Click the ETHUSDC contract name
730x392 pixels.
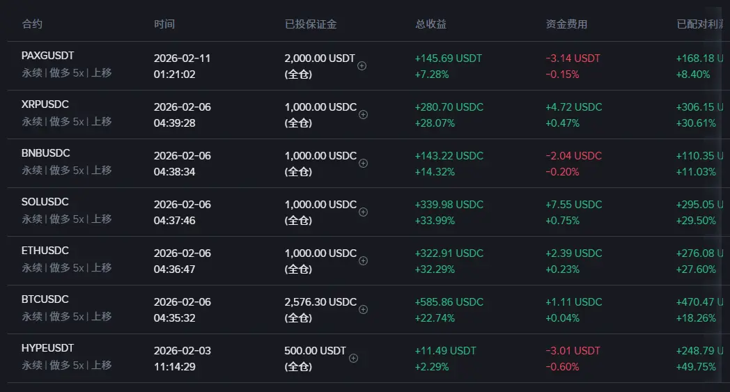(45, 251)
